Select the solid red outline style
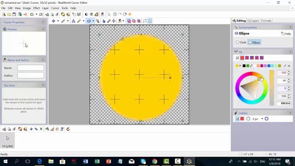Image resolution: width=295 pixels, height=166 pixels. click(242, 119)
